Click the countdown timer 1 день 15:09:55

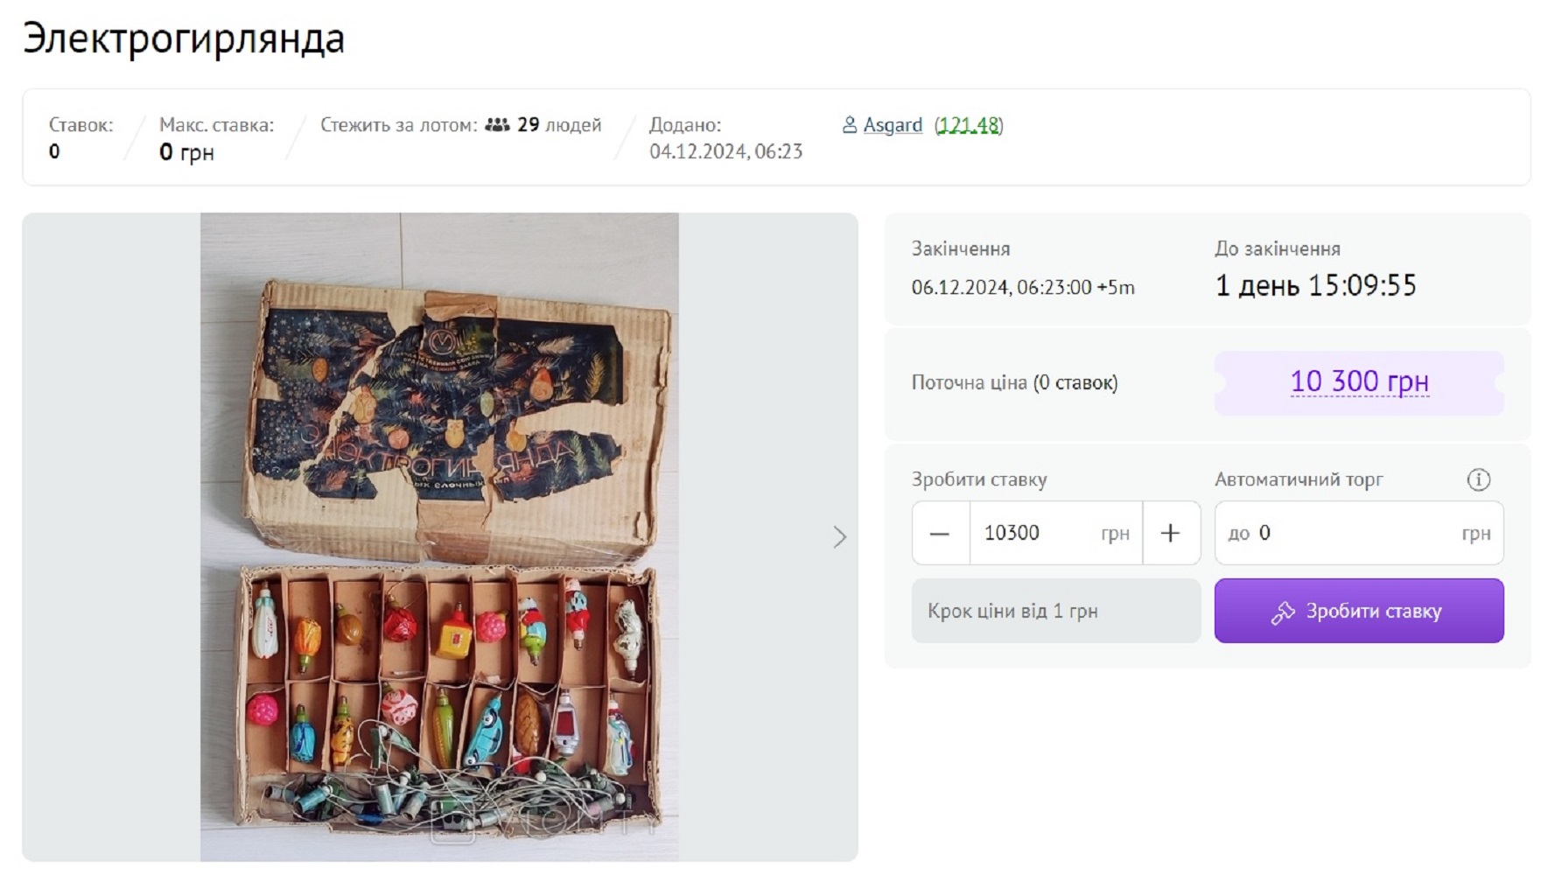coord(1315,285)
